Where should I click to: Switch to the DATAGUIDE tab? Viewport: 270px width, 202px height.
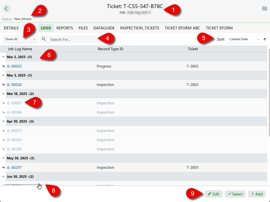[x=104, y=28]
